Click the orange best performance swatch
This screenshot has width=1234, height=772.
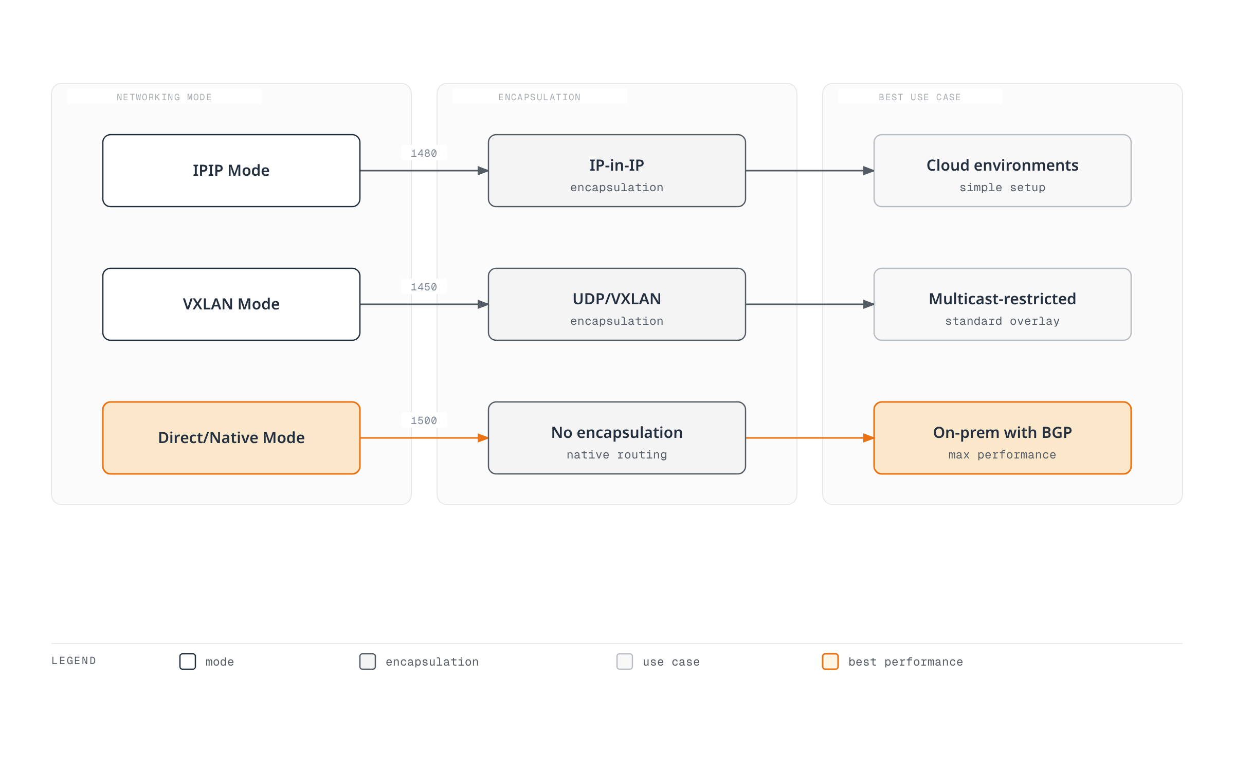click(830, 661)
